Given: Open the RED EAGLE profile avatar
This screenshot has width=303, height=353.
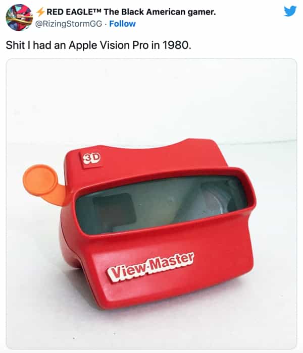Looking at the screenshot, I should (x=19, y=17).
